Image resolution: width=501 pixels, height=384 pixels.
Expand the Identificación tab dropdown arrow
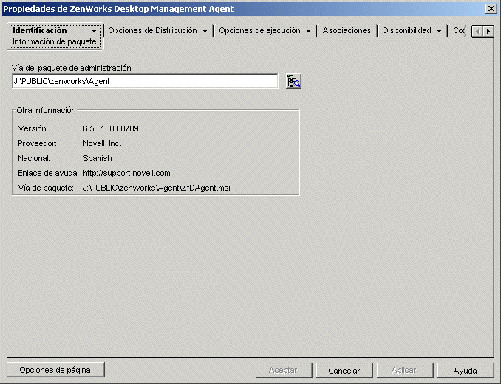[94, 31]
